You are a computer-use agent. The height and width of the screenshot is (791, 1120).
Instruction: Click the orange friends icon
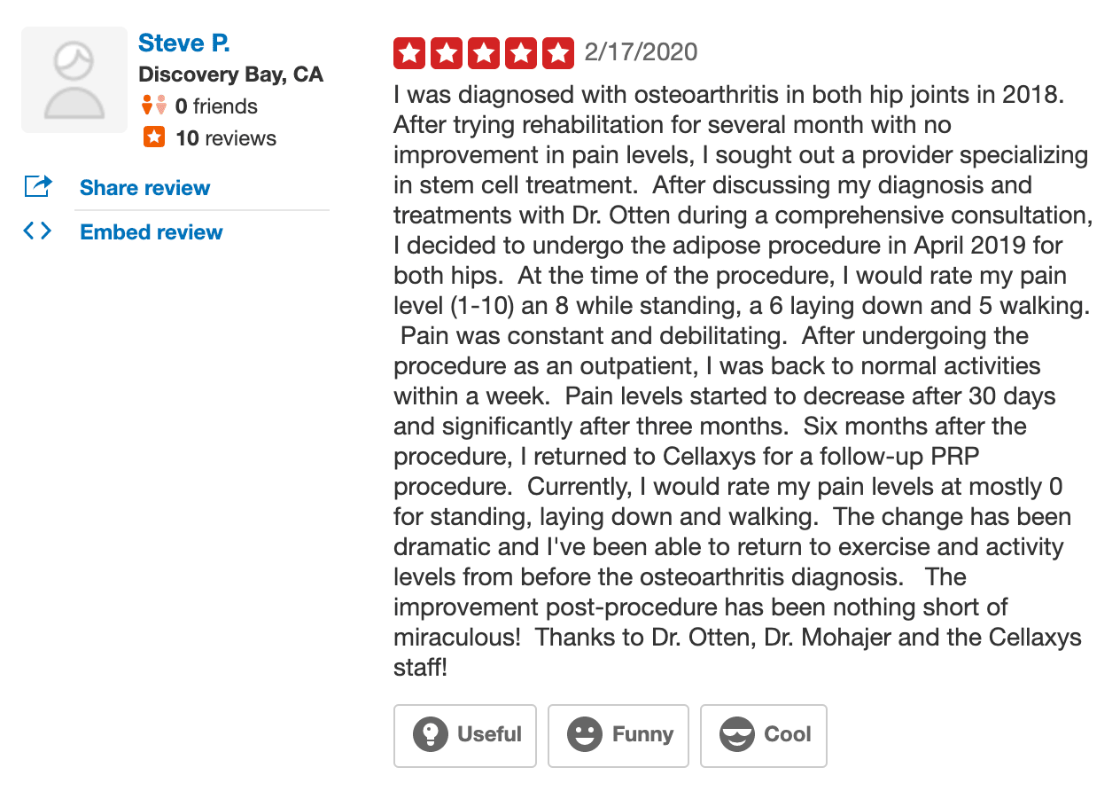(153, 106)
